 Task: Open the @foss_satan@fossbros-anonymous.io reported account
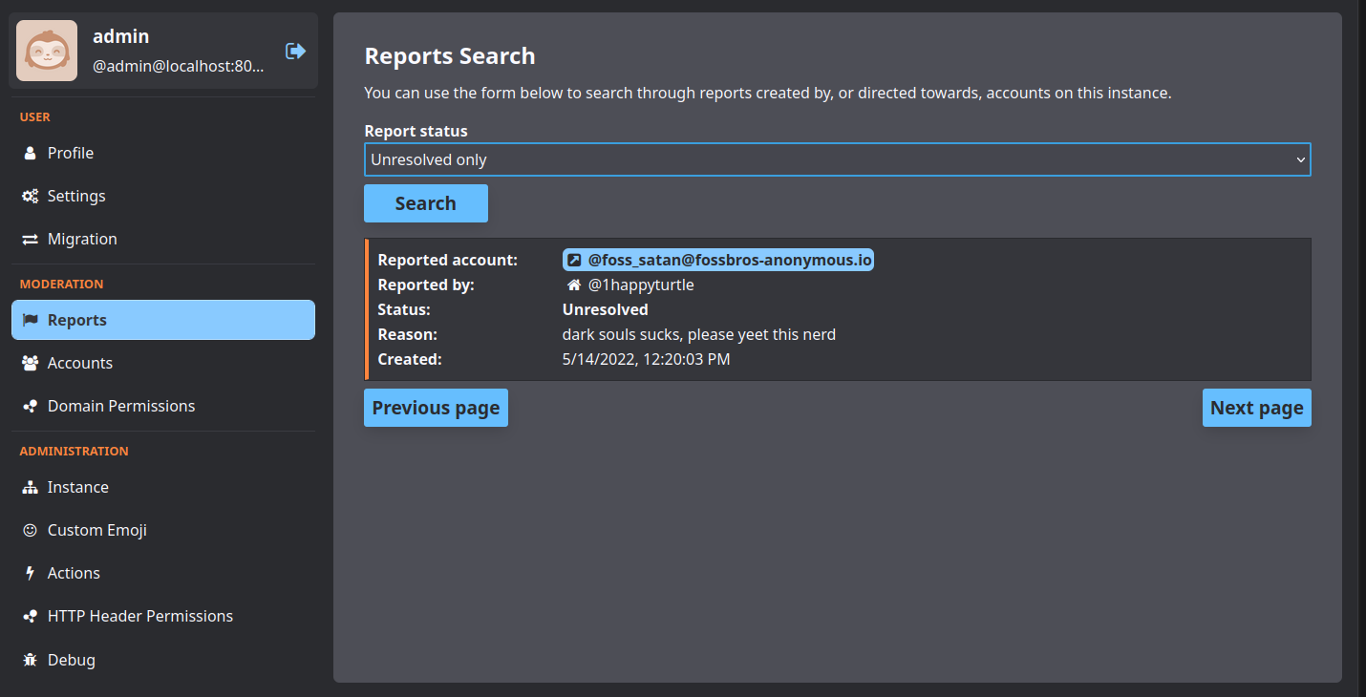point(726,259)
